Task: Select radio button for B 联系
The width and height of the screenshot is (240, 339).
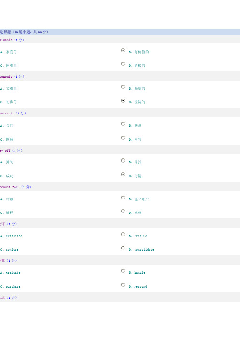Action: [123, 124]
